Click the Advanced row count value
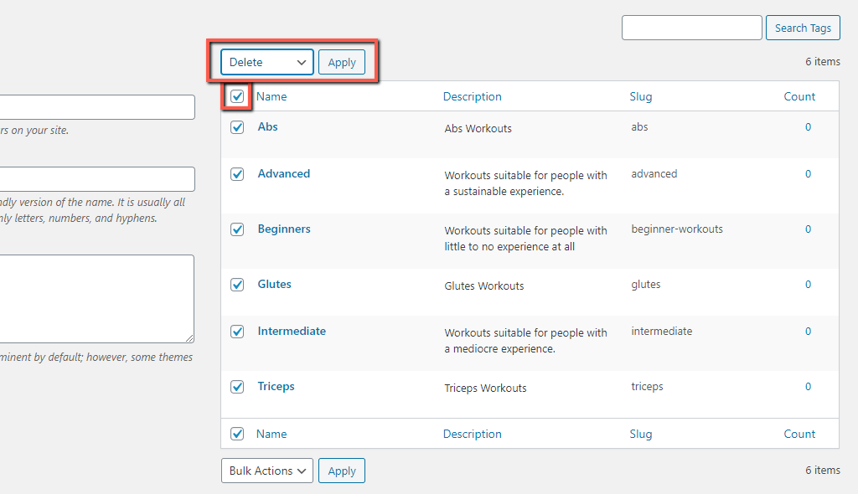Screen dimensions: 858x494 [808, 174]
